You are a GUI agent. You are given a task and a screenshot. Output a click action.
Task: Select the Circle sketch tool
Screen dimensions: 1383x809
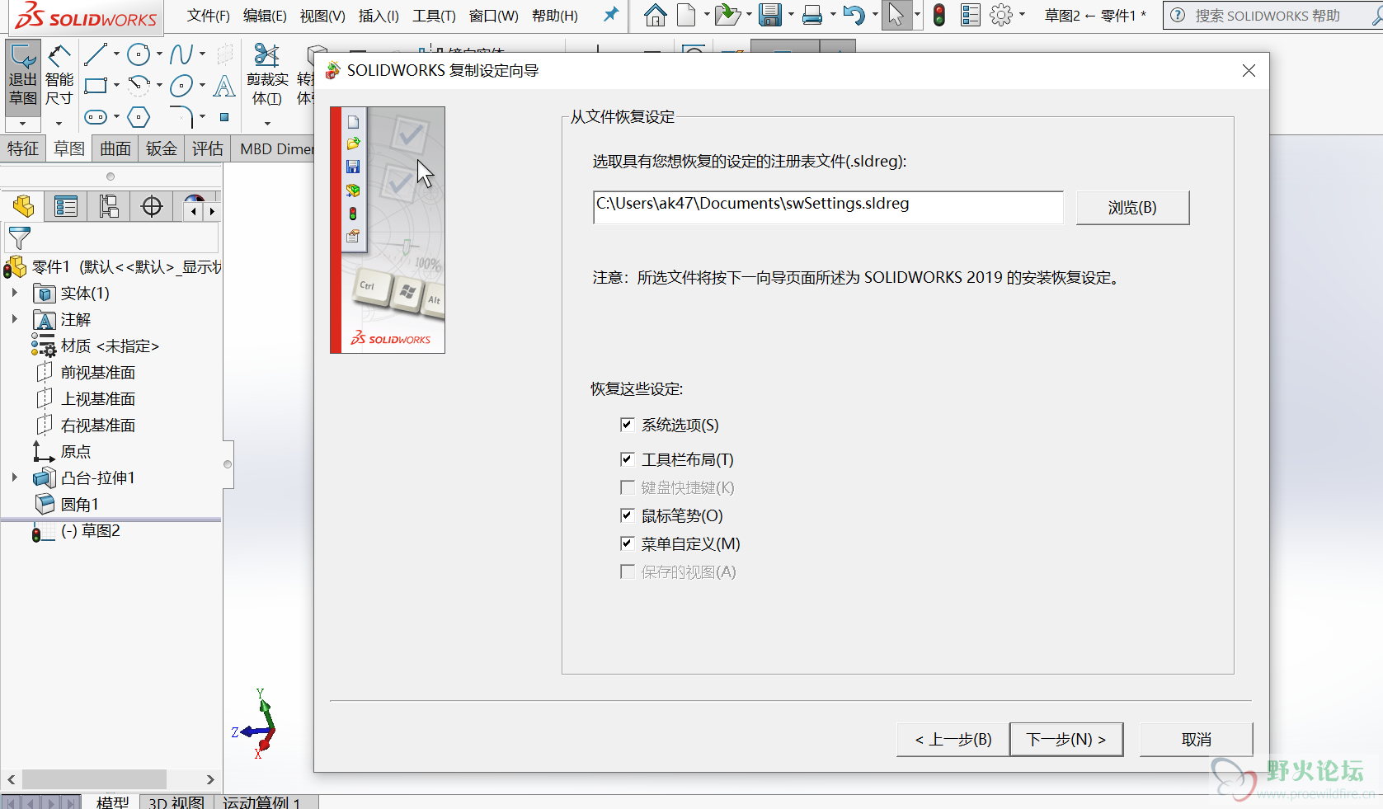[139, 55]
